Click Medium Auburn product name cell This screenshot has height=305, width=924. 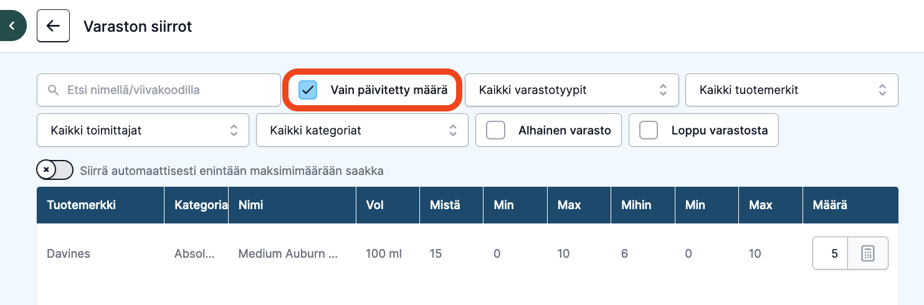288,254
